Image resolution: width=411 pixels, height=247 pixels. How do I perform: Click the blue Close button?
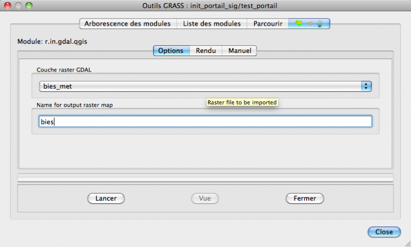[384, 232]
